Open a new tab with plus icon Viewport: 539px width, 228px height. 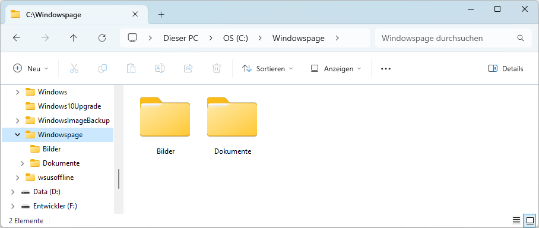click(161, 14)
